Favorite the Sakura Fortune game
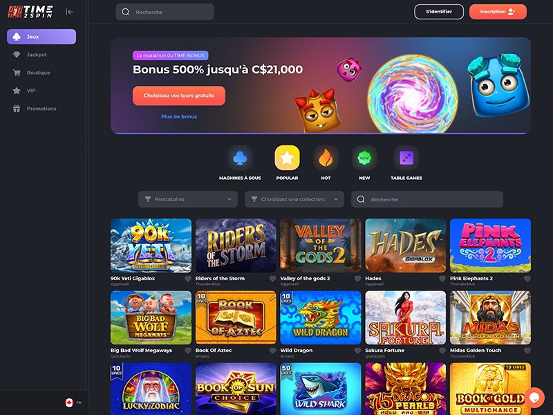The image size is (553, 415). [x=442, y=351]
